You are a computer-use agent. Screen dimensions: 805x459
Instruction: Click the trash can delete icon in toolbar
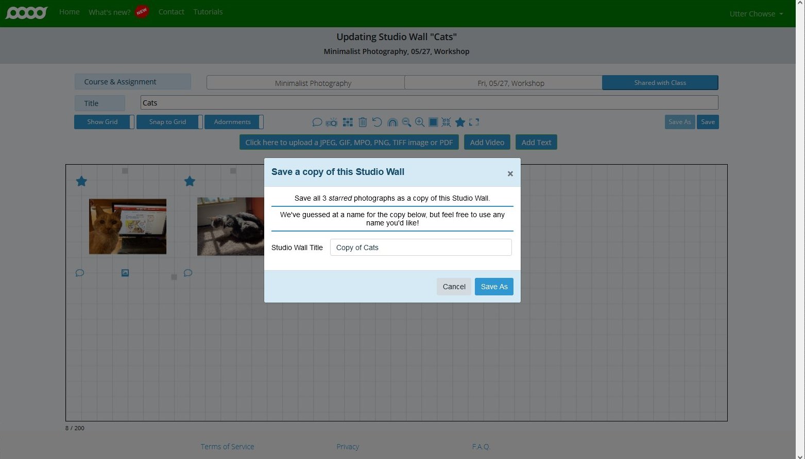pos(363,122)
